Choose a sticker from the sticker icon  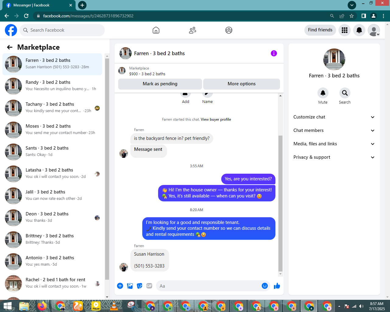[140, 286]
